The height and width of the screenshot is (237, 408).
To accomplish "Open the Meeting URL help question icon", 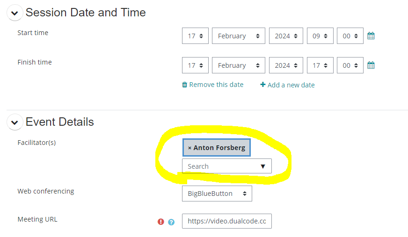I will 171,222.
